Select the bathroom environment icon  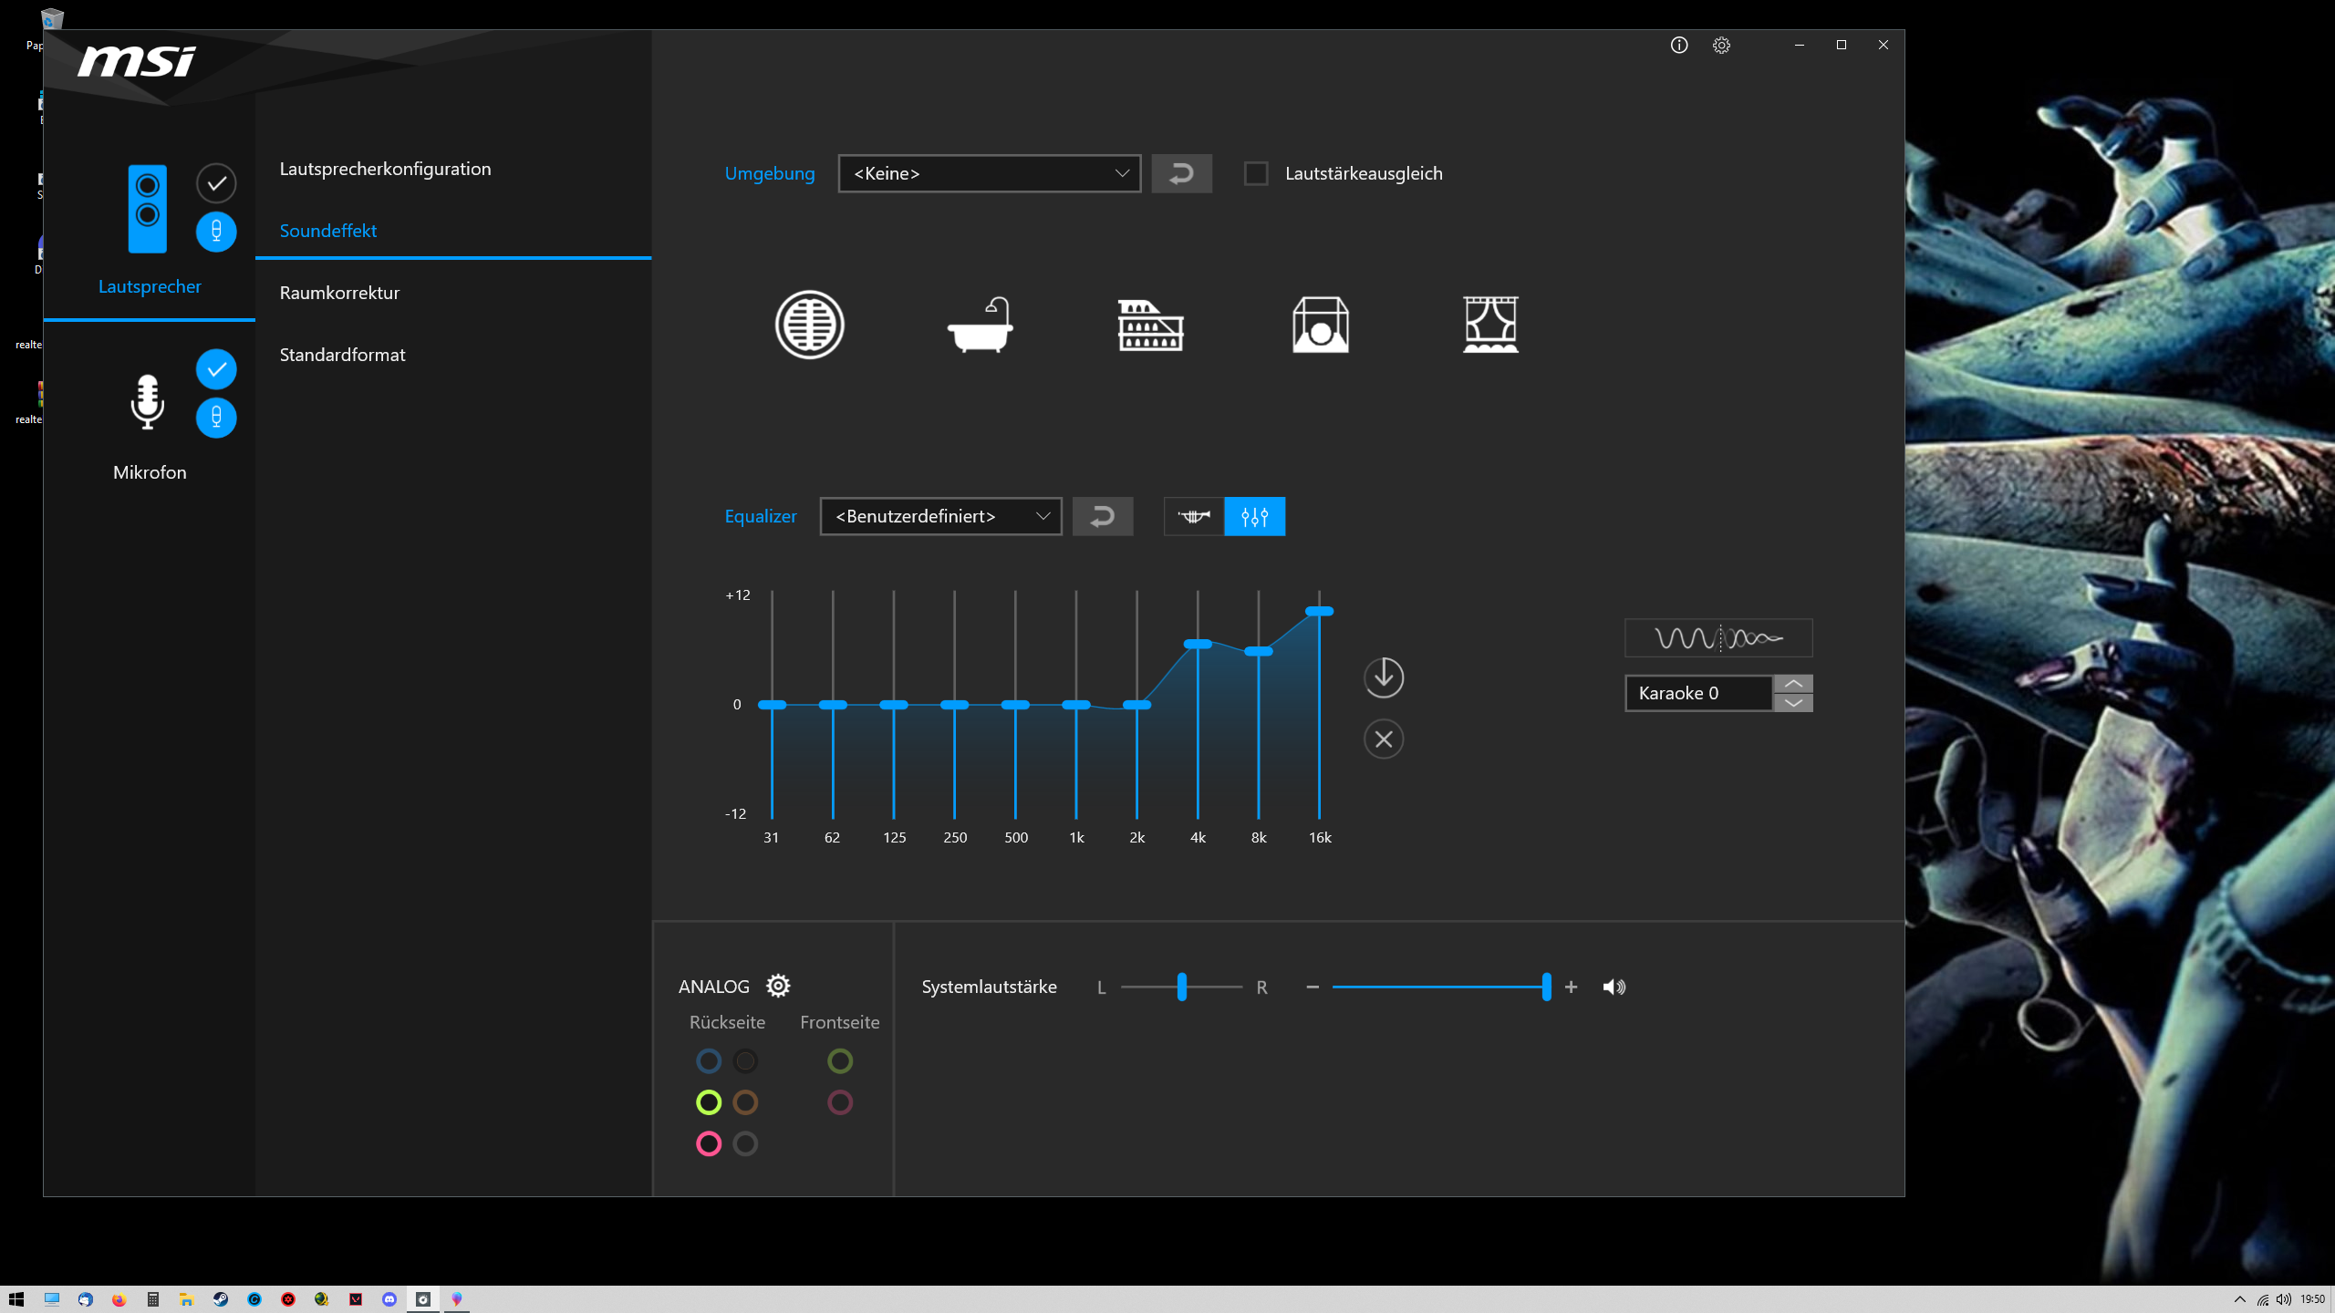(981, 325)
